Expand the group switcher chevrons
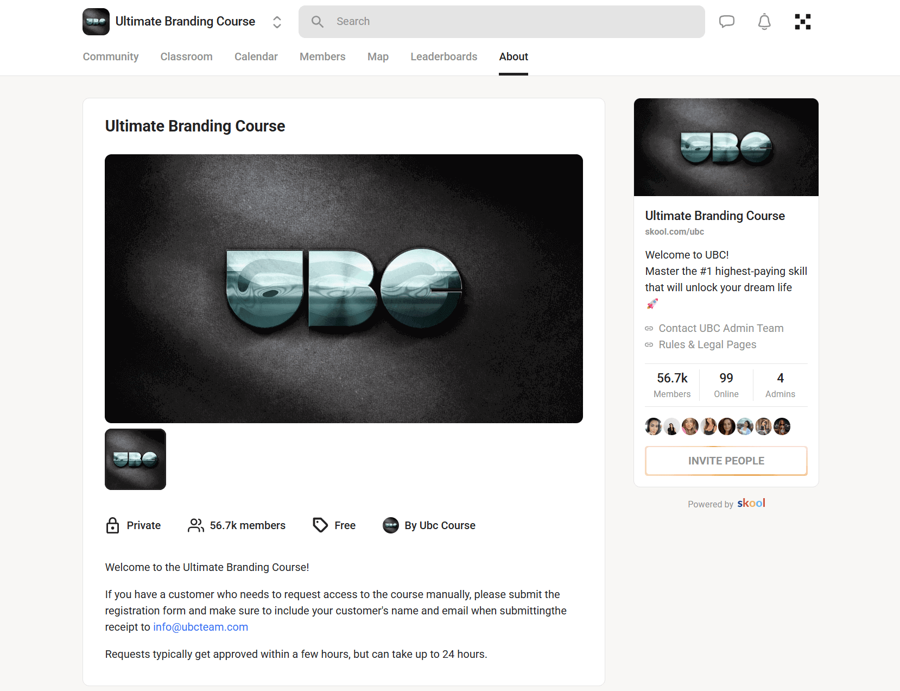900x691 pixels. (277, 22)
